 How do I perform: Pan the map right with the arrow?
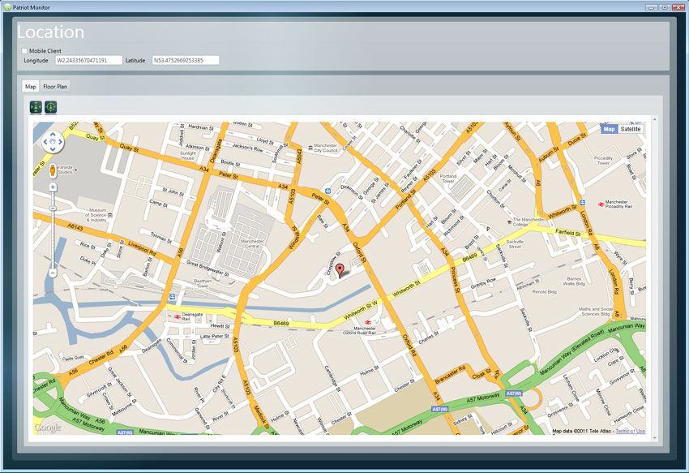(62, 144)
